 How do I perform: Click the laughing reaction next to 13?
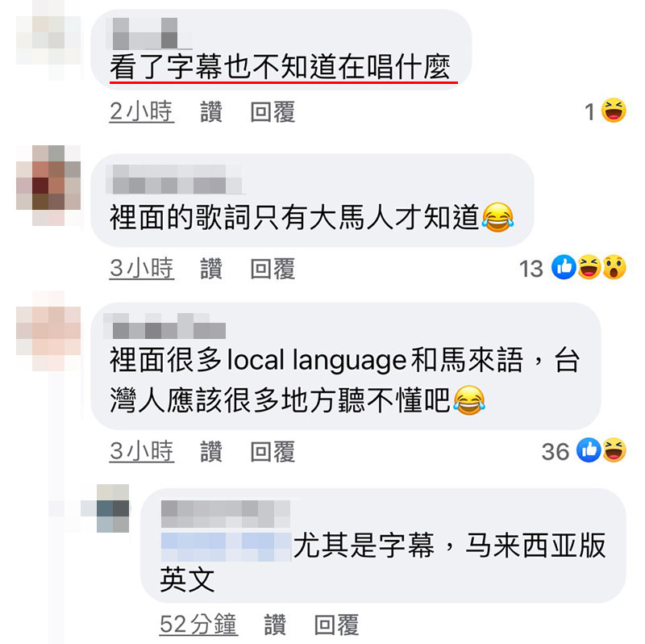[x=589, y=267]
